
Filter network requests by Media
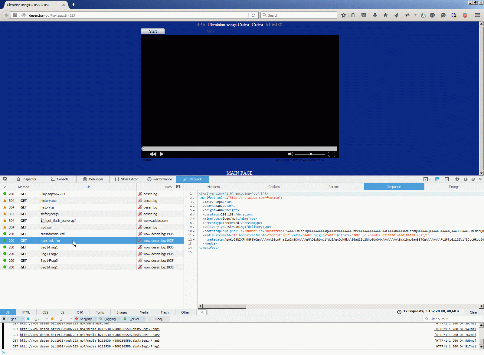pyautogui.click(x=144, y=312)
